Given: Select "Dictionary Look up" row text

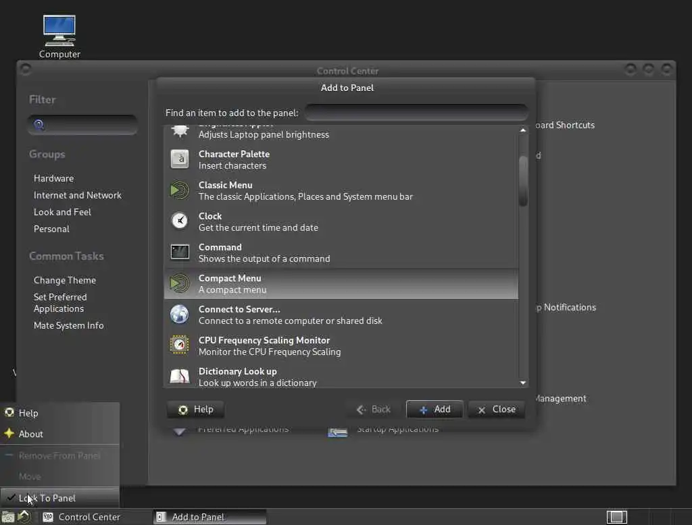Looking at the screenshot, I should (237, 371).
